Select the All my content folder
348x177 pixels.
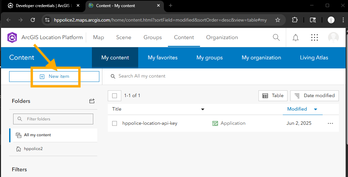coord(53,135)
